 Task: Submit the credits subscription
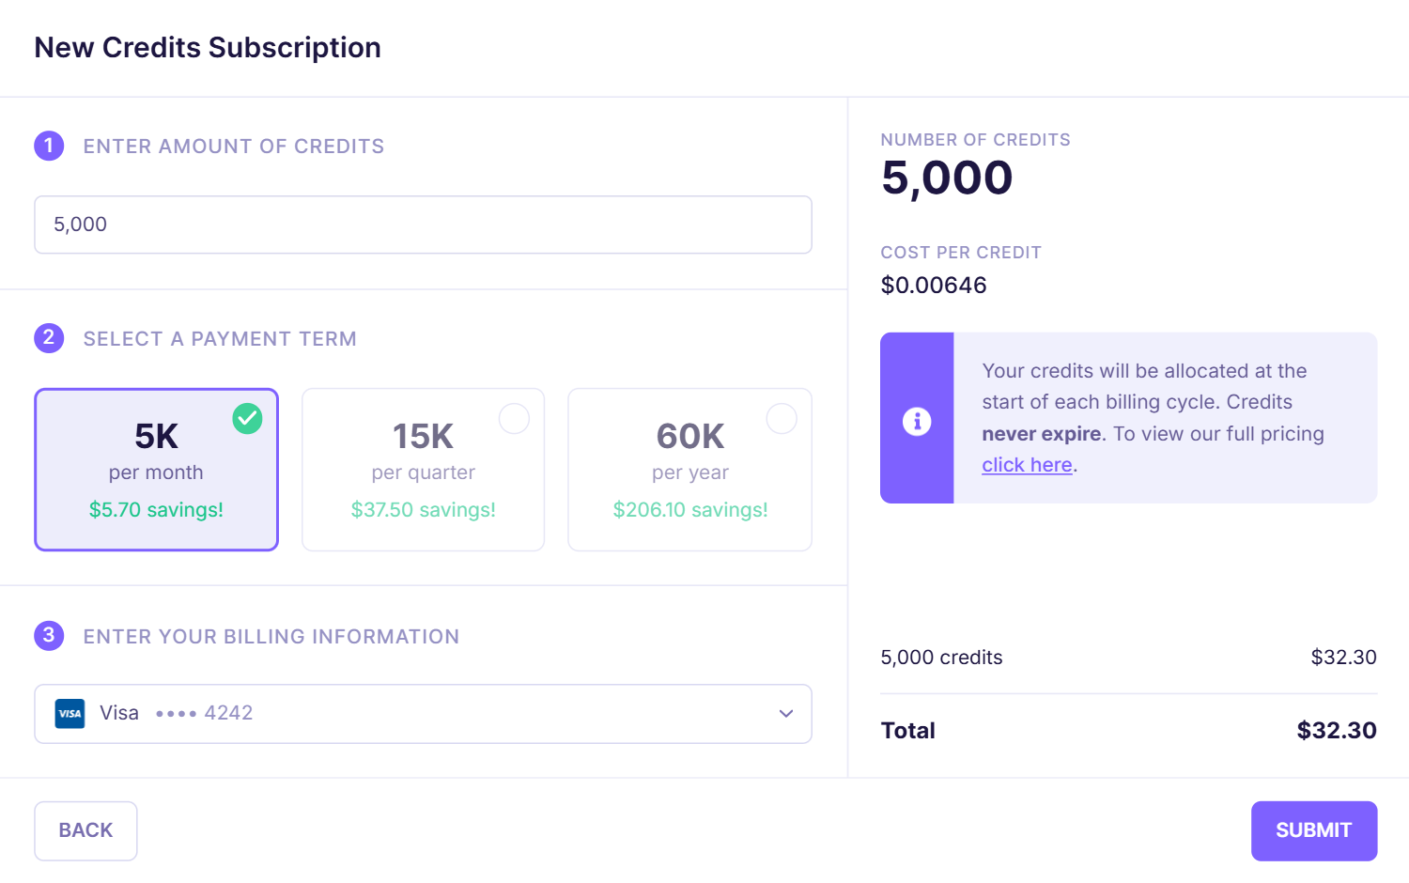[1314, 830]
